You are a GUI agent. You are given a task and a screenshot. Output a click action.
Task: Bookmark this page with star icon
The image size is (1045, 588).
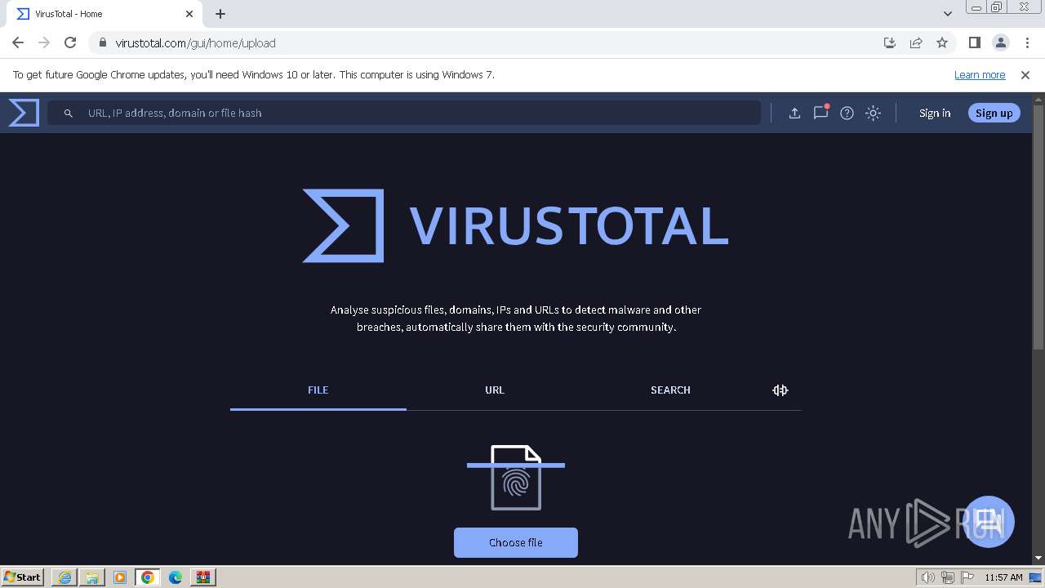[x=942, y=42]
